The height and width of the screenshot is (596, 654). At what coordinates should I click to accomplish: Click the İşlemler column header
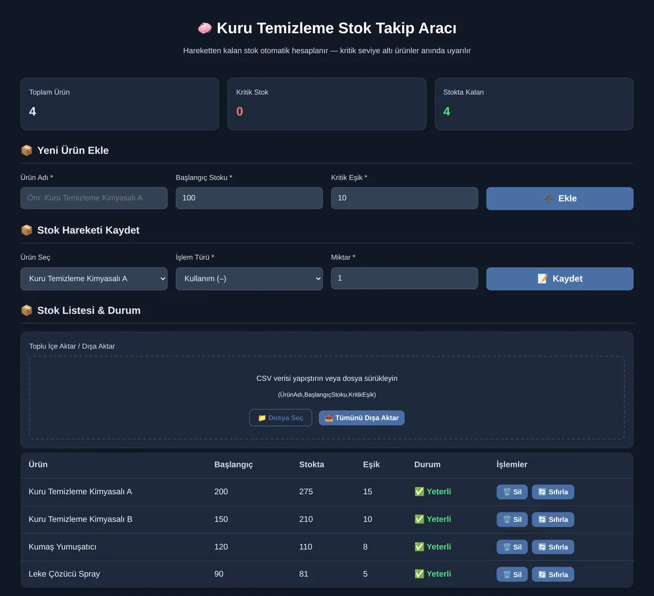coord(512,465)
